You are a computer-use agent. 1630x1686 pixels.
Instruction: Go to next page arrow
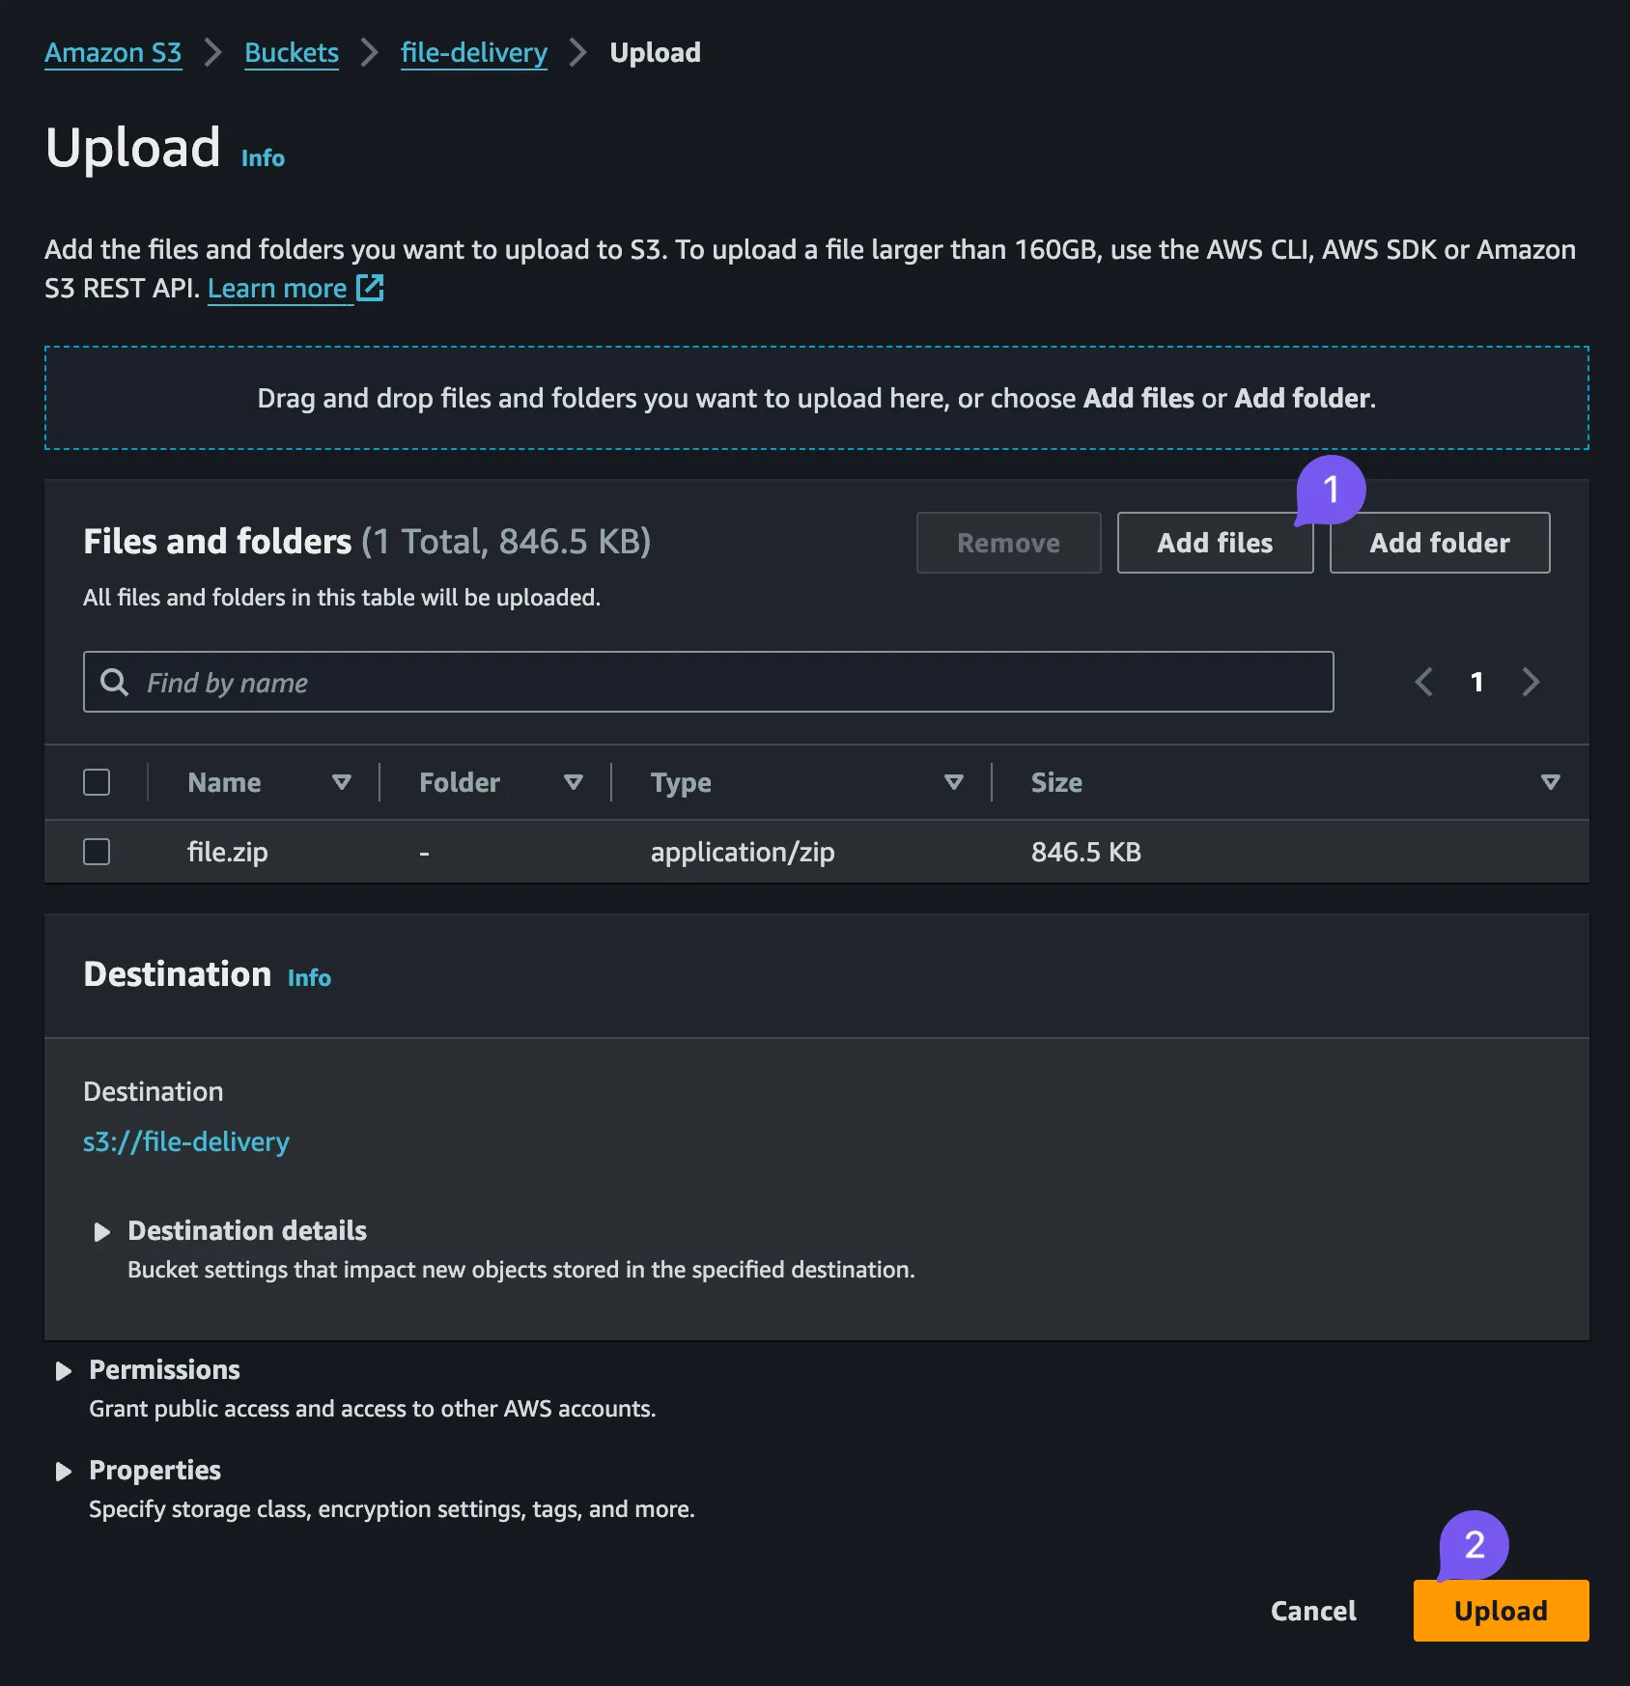pyautogui.click(x=1531, y=682)
